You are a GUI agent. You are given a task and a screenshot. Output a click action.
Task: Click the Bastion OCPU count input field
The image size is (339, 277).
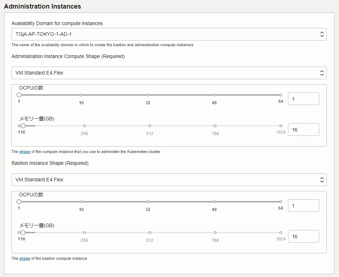[x=303, y=205]
